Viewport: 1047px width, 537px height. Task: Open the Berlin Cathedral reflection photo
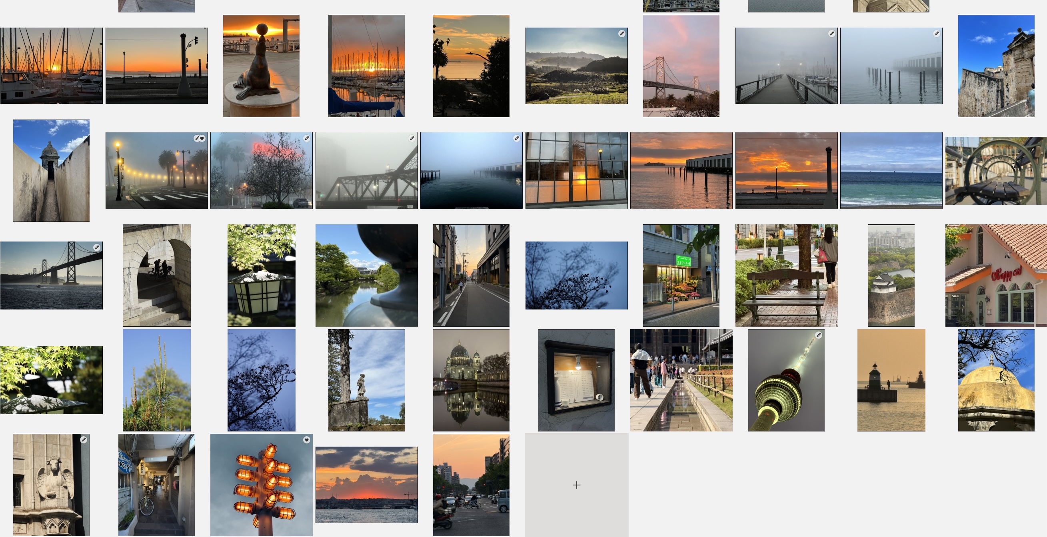[x=471, y=380]
